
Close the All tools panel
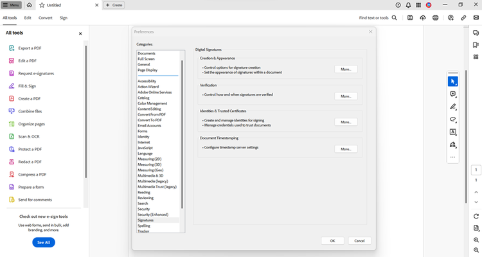pyautogui.click(x=80, y=33)
